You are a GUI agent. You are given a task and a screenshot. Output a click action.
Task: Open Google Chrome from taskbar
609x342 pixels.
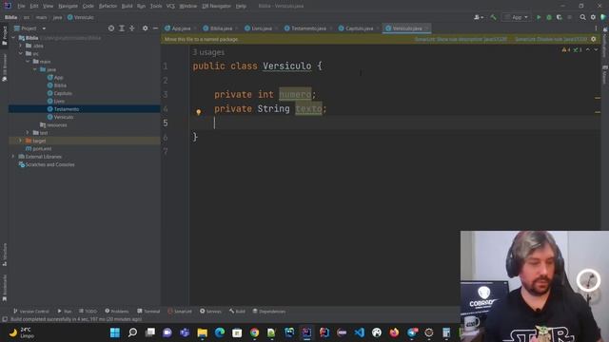[254, 332]
